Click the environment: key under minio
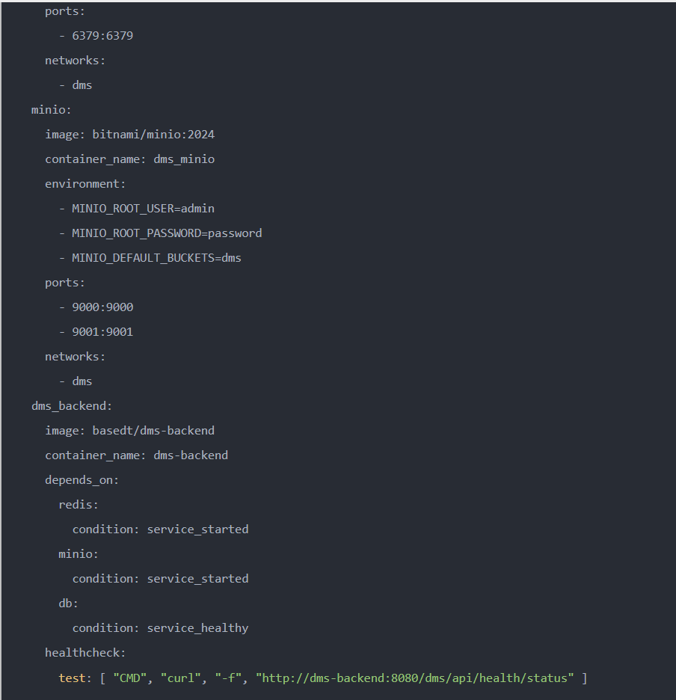Viewport: 676px width, 700px height. (x=85, y=184)
